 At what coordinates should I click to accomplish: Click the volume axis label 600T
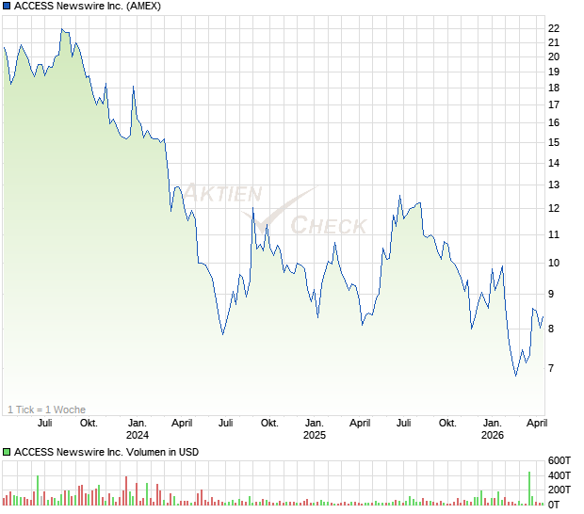560,460
